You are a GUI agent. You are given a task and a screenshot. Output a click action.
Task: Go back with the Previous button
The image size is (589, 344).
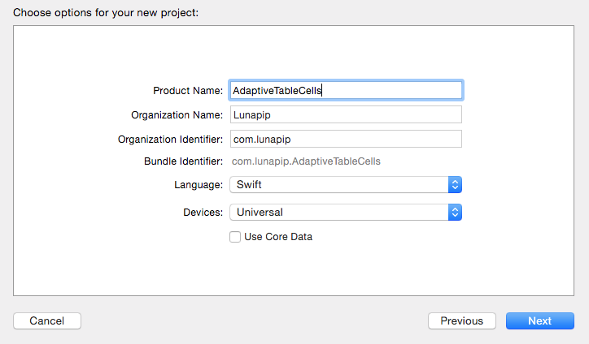tap(461, 320)
